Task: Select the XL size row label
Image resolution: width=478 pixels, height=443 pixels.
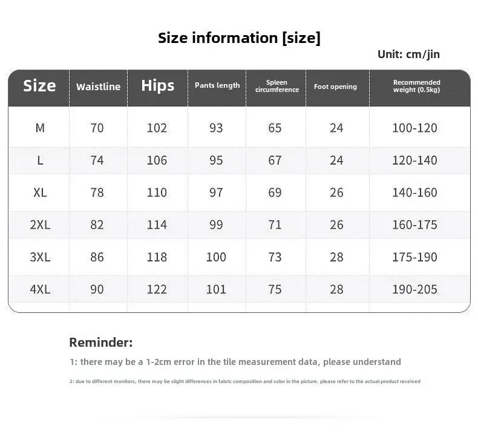Action: [x=40, y=192]
